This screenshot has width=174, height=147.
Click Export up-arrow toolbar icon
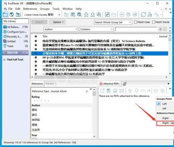pyautogui.click(x=93, y=15)
